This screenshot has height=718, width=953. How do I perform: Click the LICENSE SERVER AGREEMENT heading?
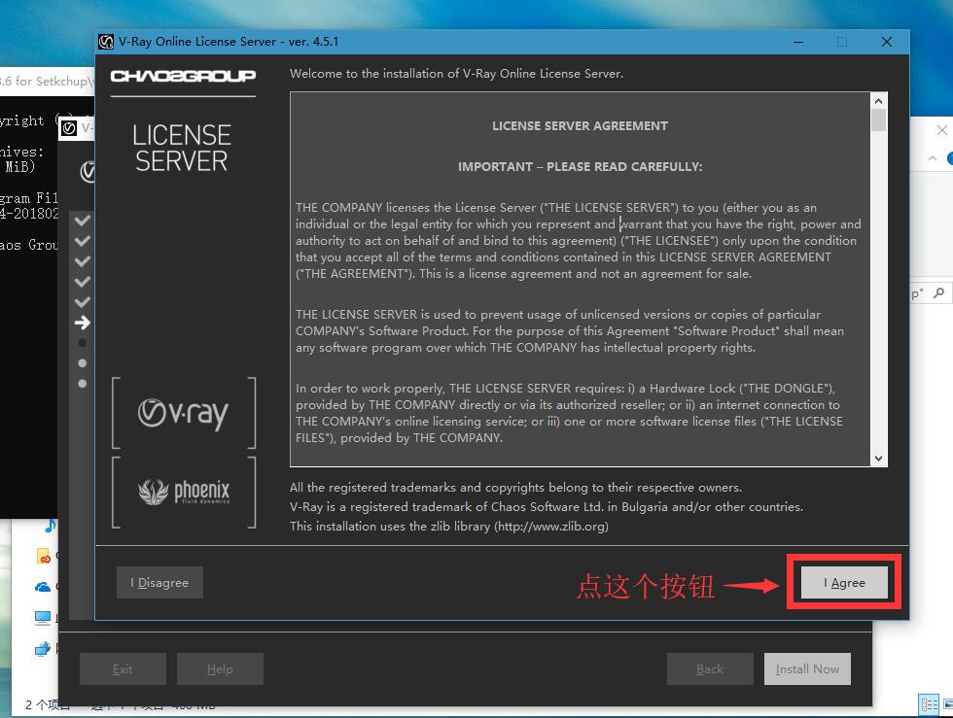(580, 125)
